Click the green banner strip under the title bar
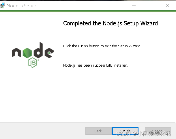 (x=88, y=11)
